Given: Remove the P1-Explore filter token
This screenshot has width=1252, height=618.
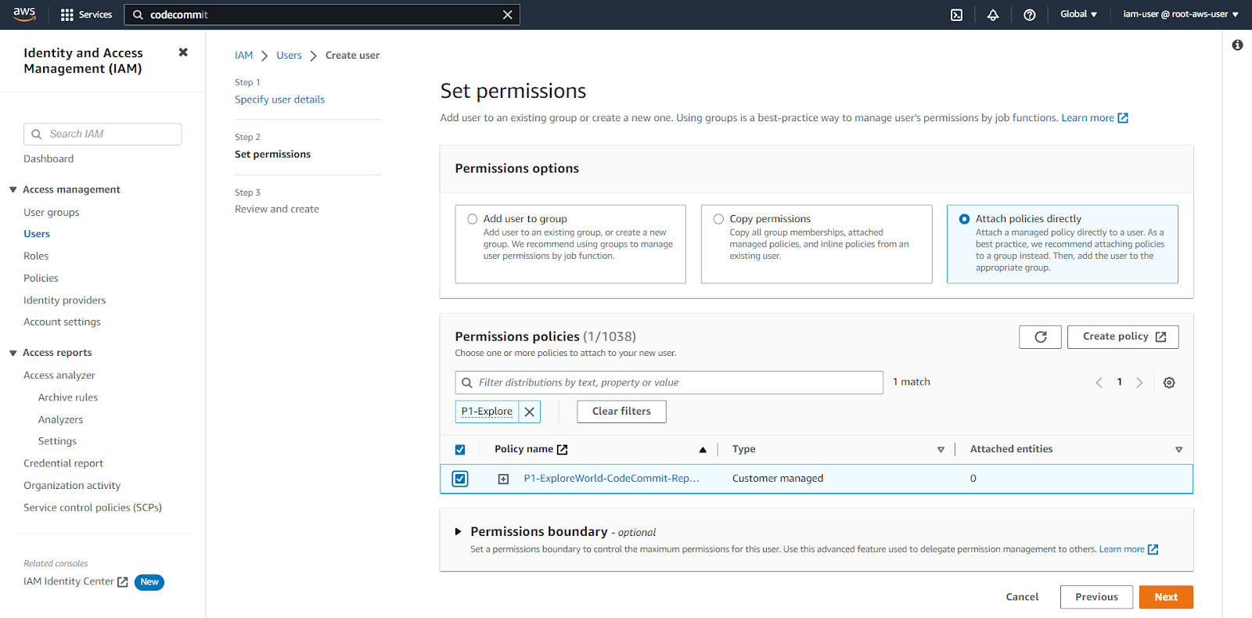Looking at the screenshot, I should [x=530, y=411].
